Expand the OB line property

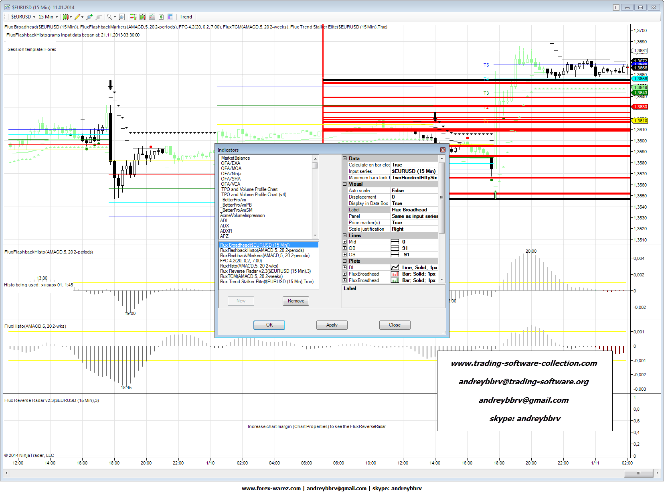point(344,248)
